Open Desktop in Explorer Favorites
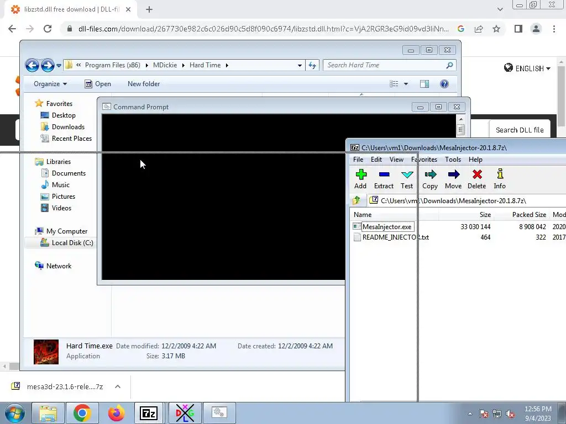566x424 pixels. (64, 115)
